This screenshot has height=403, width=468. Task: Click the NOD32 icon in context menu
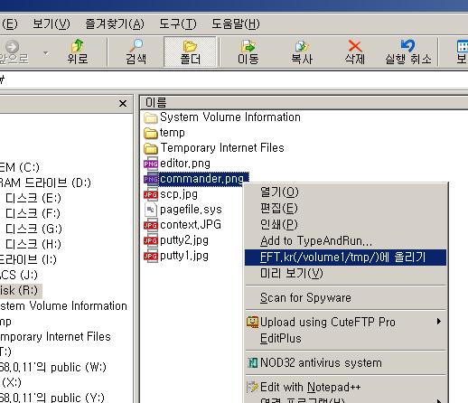pyautogui.click(x=252, y=363)
